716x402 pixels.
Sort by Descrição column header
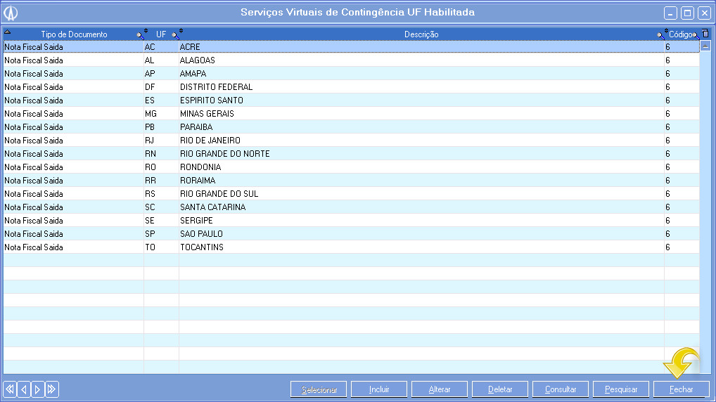(x=421, y=34)
